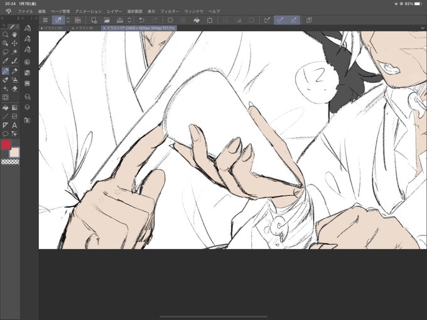Select the Frame border grid tool

[x=5, y=97]
